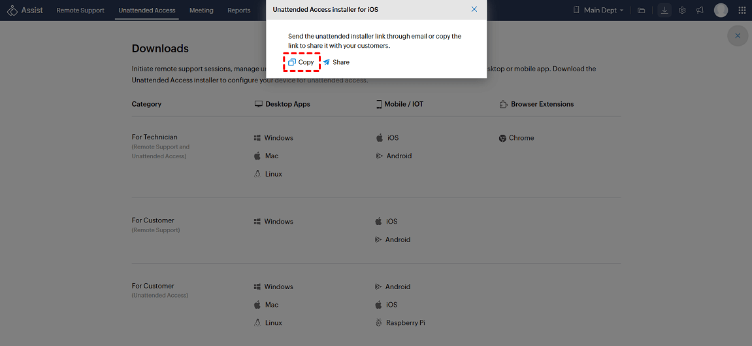Screen dimensions: 752x346
Task: Go to the Reports tab
Action: click(x=239, y=10)
